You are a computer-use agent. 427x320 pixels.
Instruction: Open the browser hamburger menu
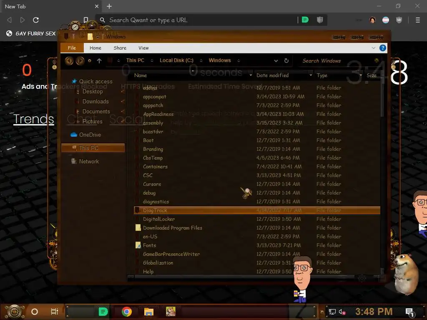point(417,20)
